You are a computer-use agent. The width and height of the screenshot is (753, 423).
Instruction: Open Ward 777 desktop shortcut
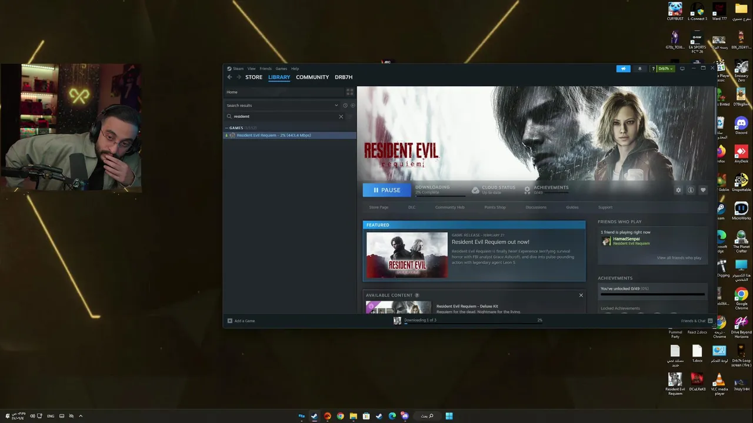coord(719,11)
